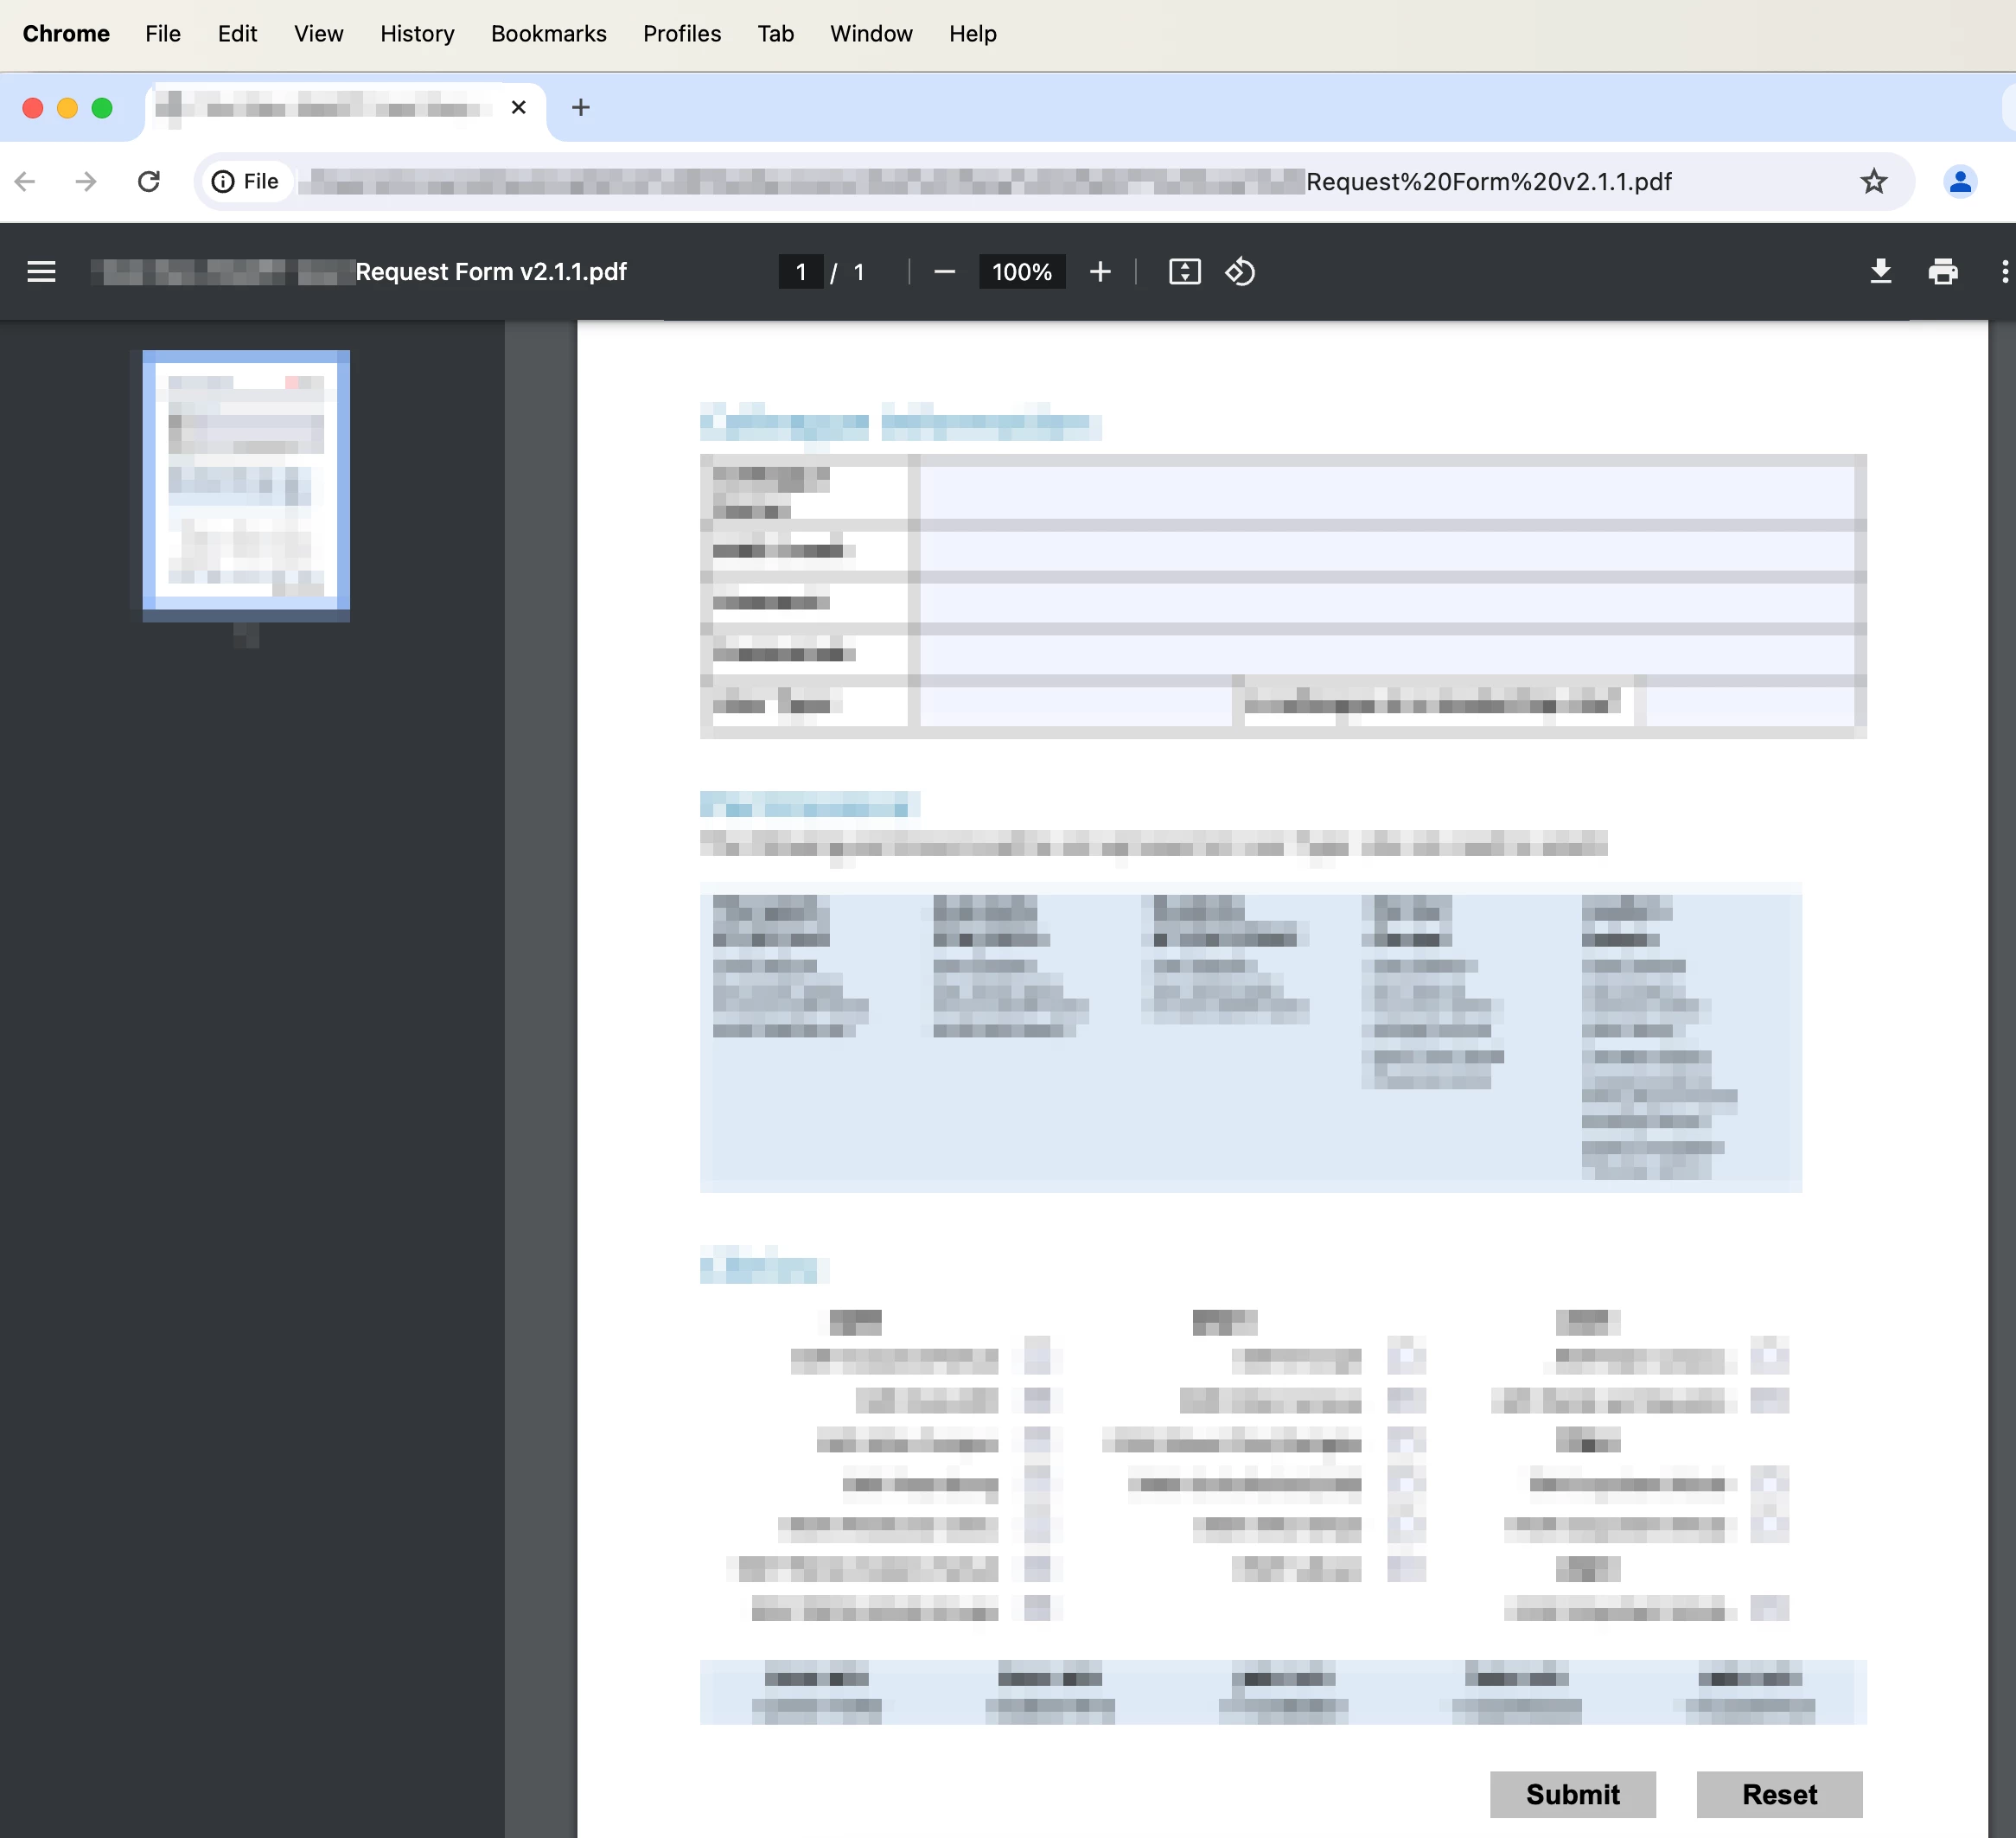
Task: Bookmark this page with star icon
Action: (x=1873, y=181)
